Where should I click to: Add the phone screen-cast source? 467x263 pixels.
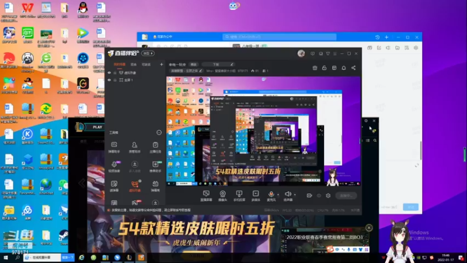coord(239,196)
